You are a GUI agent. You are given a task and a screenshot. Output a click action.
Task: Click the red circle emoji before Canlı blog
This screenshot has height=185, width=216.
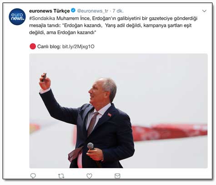(x=33, y=46)
